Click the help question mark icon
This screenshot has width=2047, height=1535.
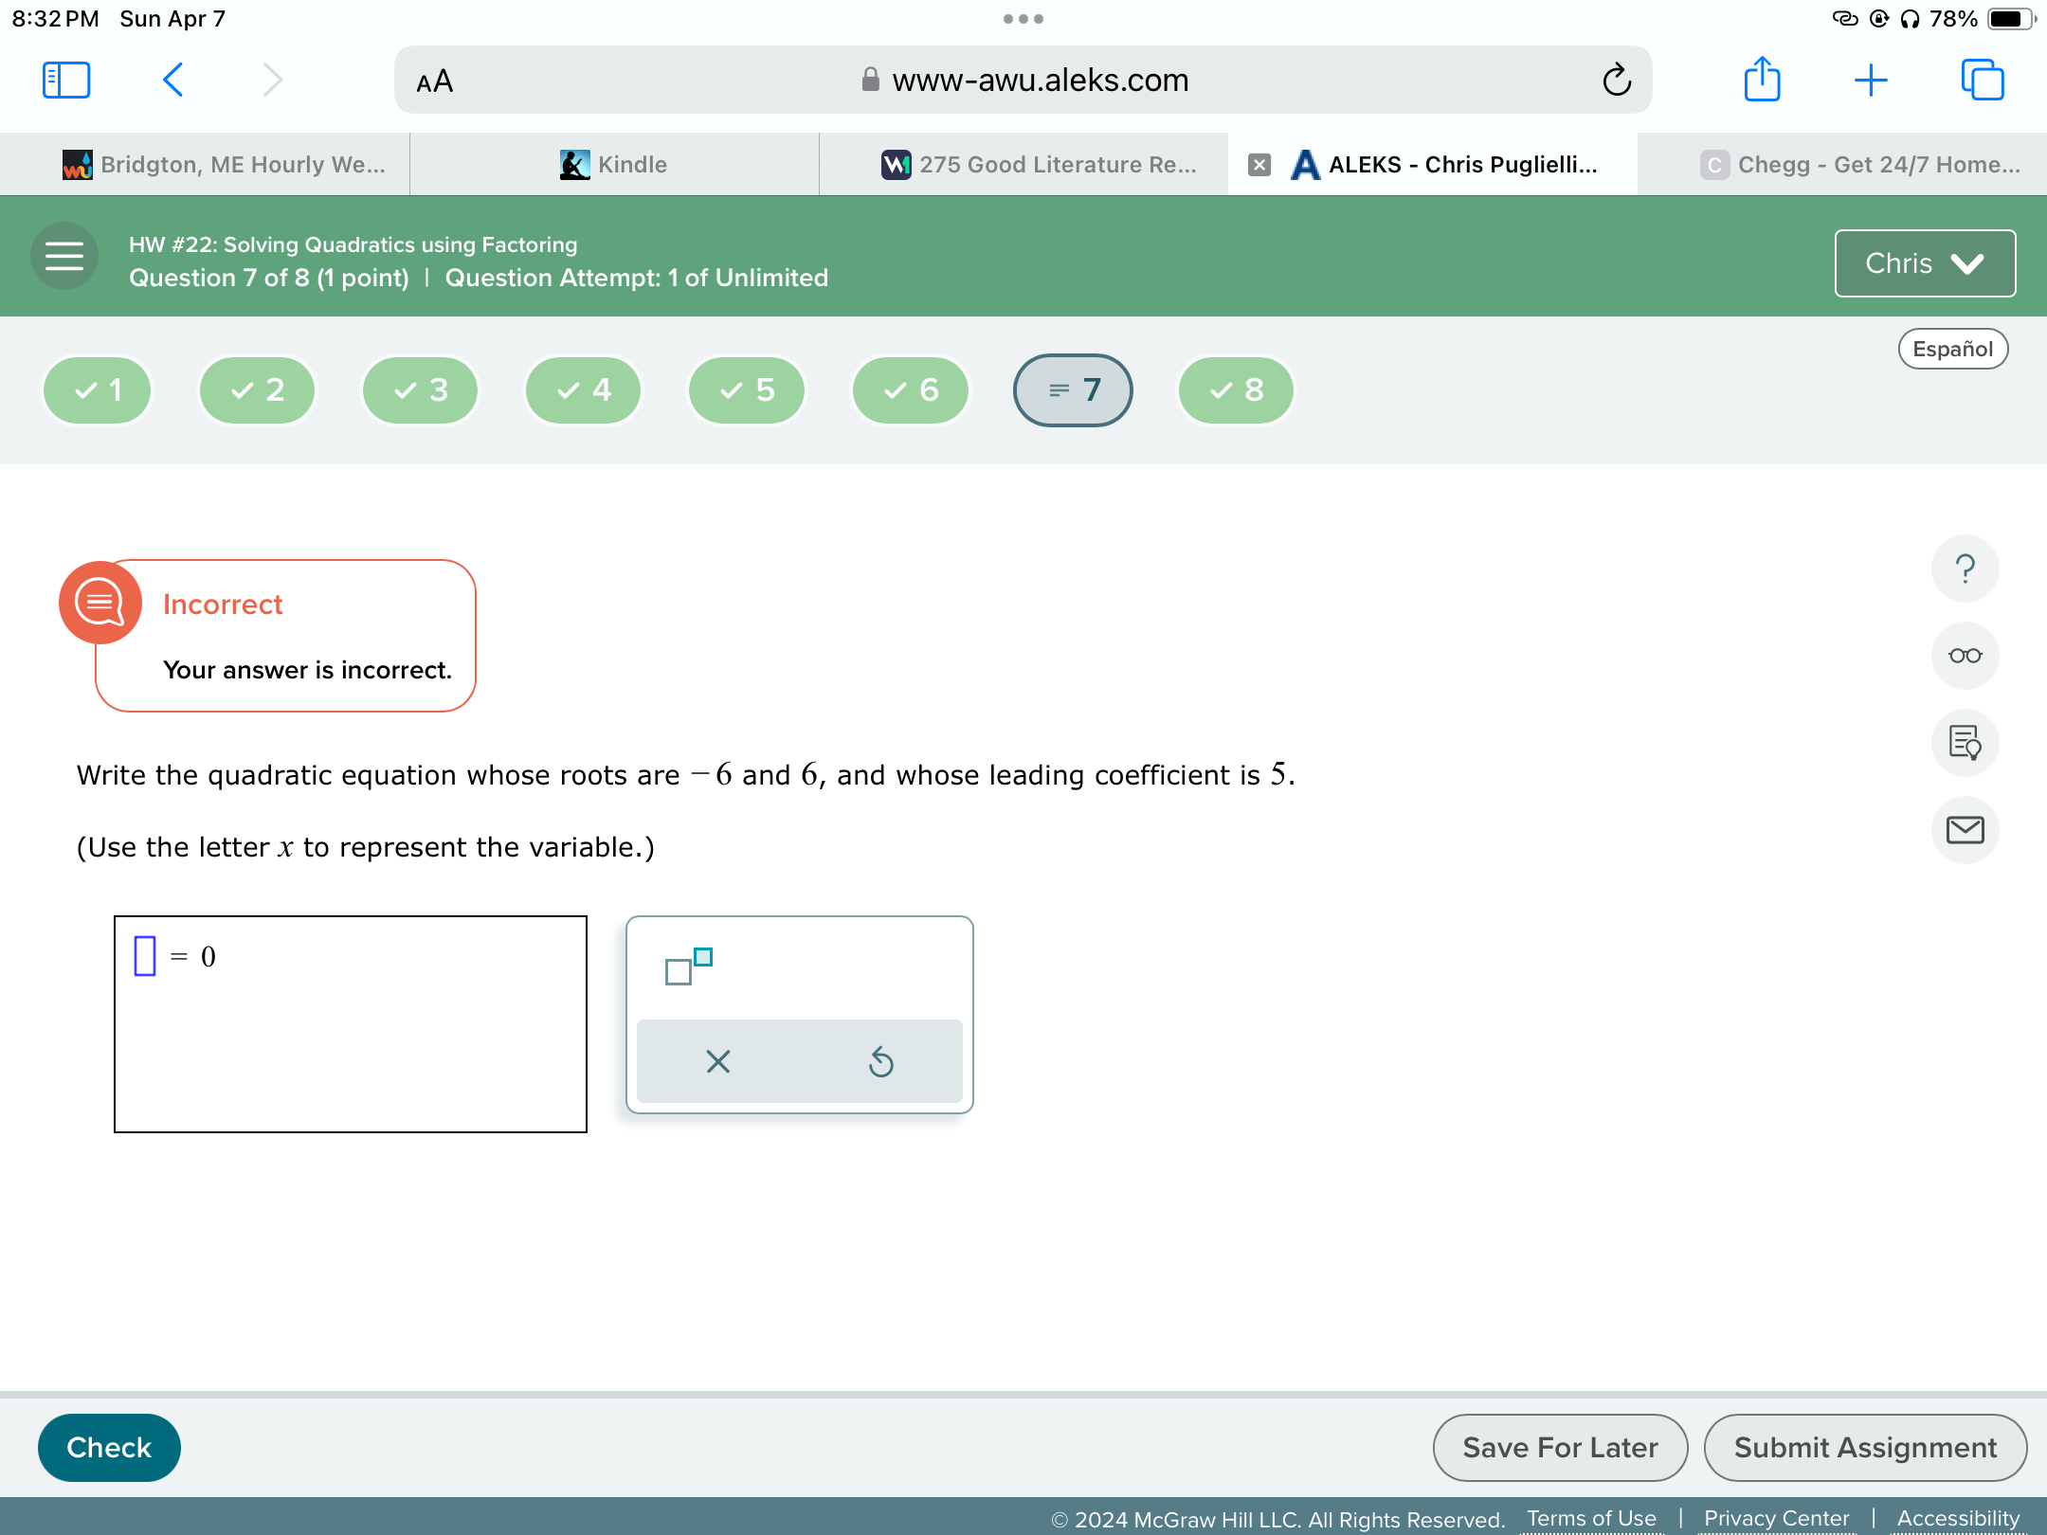tap(1965, 568)
